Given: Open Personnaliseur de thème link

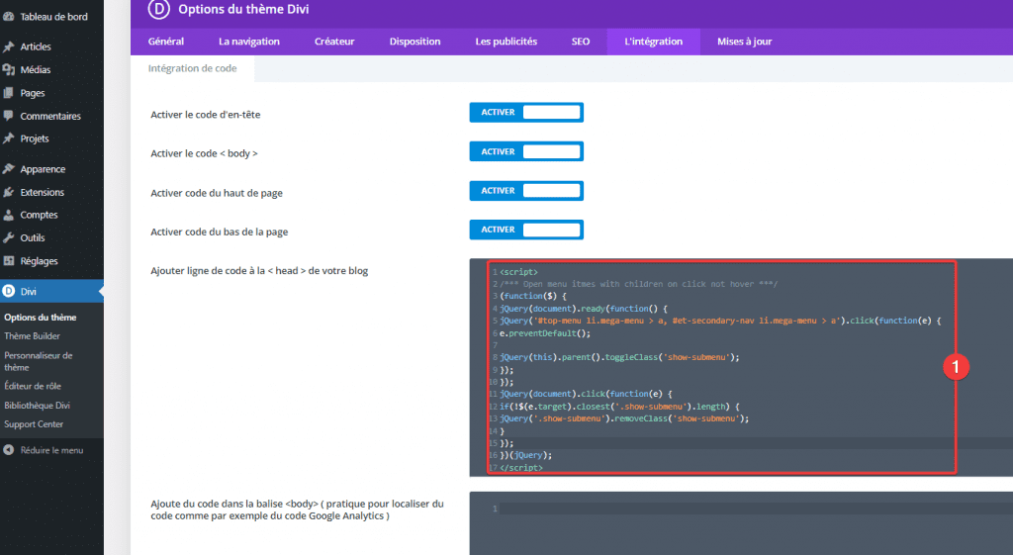Looking at the screenshot, I should click(x=39, y=361).
